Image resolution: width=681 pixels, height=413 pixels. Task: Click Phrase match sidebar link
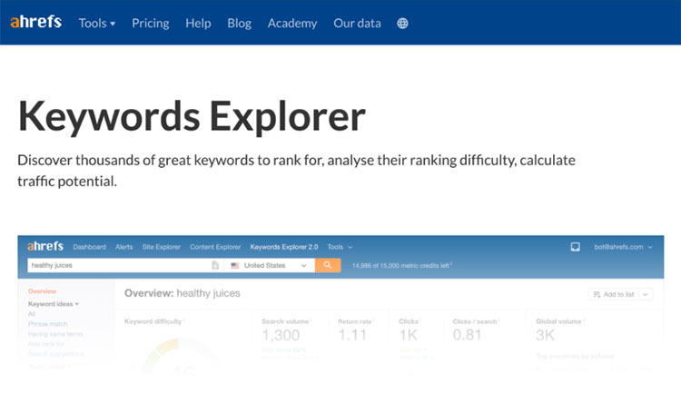tap(48, 323)
